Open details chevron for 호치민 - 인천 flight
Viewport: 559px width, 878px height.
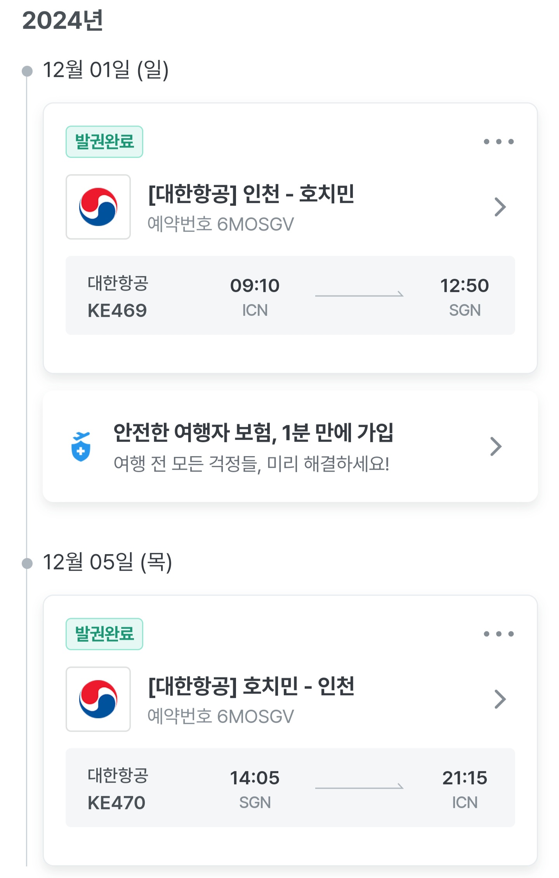(x=500, y=699)
